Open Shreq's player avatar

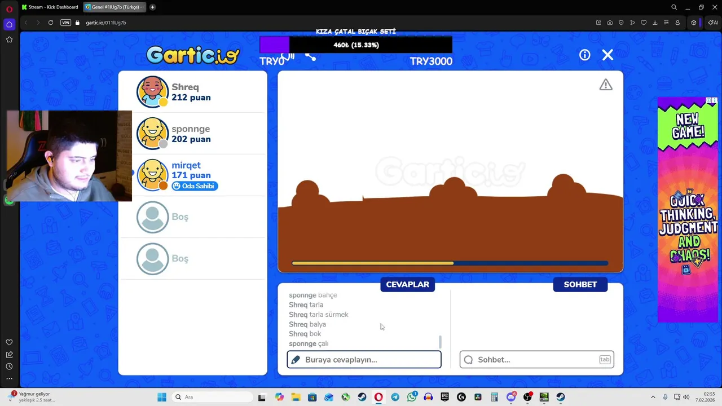click(152, 91)
